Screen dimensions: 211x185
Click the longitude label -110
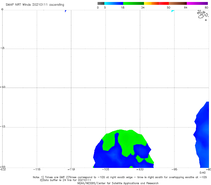coord(71,169)
